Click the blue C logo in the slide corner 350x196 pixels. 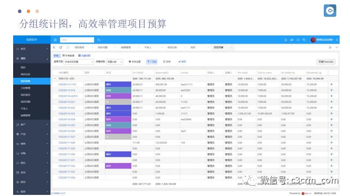click(x=330, y=10)
